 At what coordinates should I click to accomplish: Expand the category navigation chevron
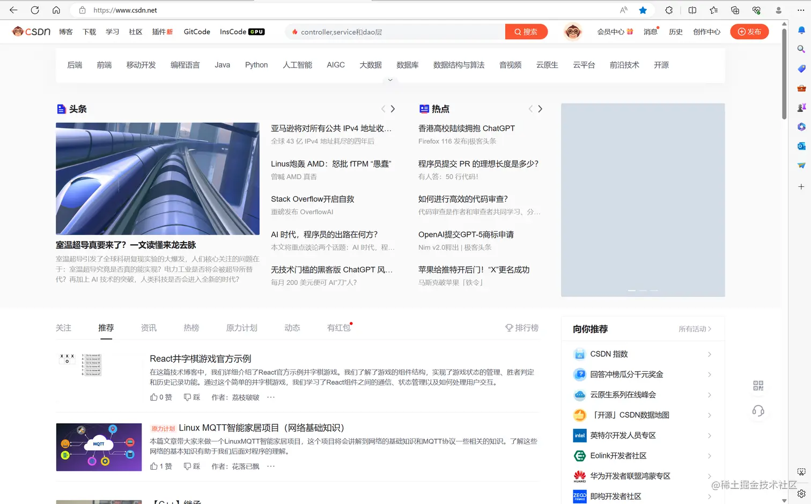[x=390, y=80]
